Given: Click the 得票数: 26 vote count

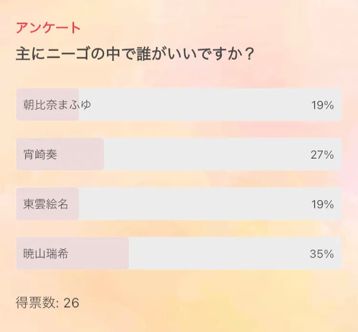Looking at the screenshot, I should pyautogui.click(x=47, y=302).
